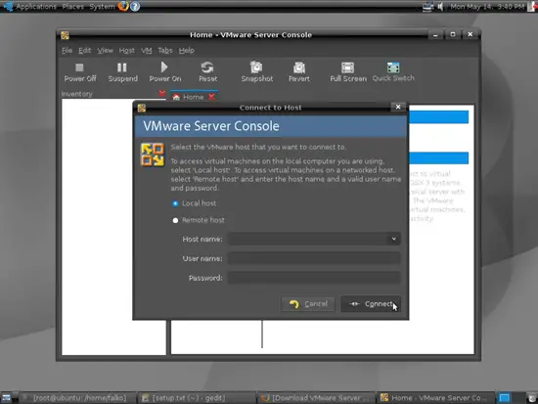Open the File menu
538x404 pixels.
click(67, 51)
